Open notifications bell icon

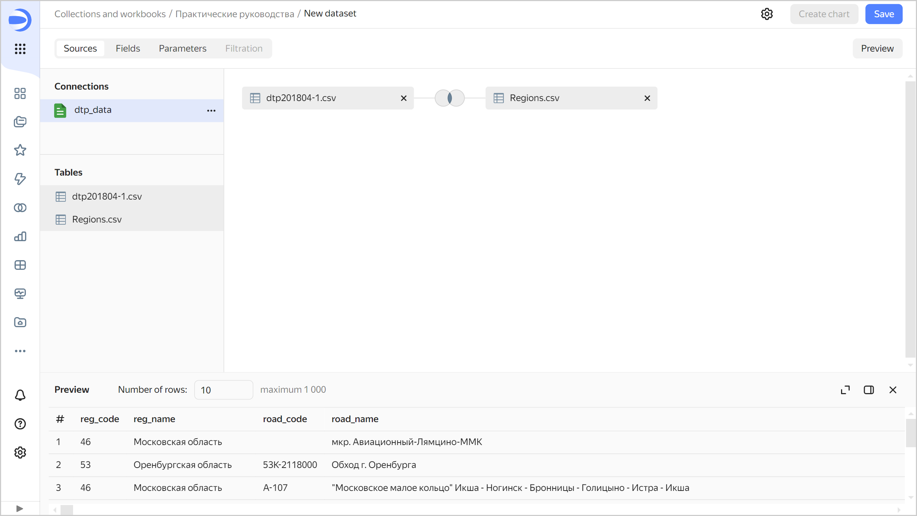(x=20, y=395)
